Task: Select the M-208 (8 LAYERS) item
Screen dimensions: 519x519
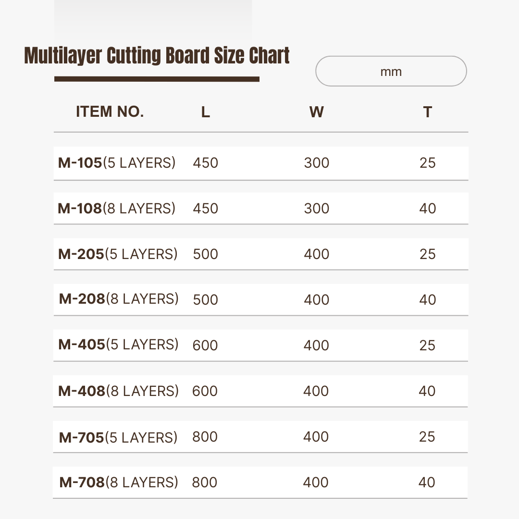Action: [x=119, y=299]
